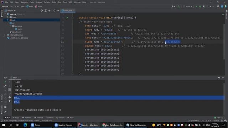Open the Build tool window button

click(x=71, y=118)
